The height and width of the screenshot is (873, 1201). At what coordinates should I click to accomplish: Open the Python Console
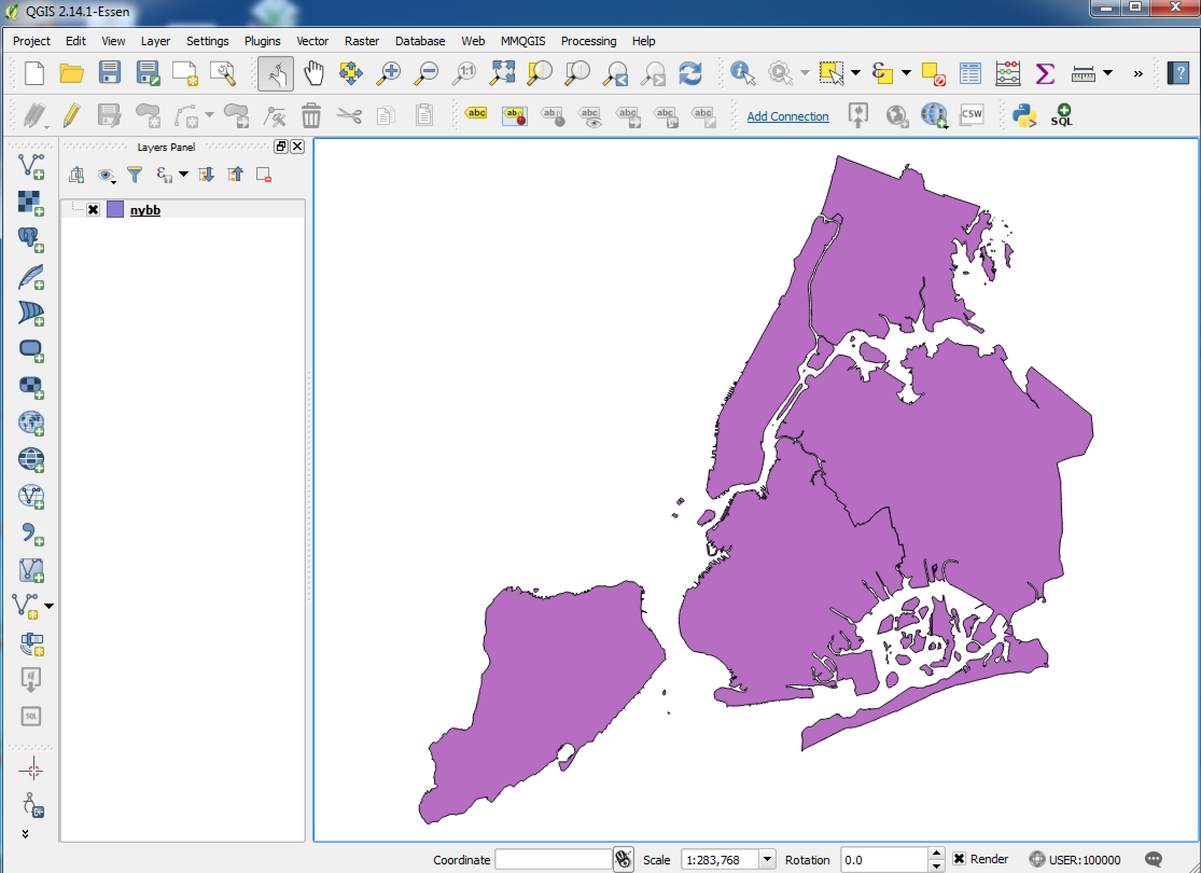(1025, 115)
